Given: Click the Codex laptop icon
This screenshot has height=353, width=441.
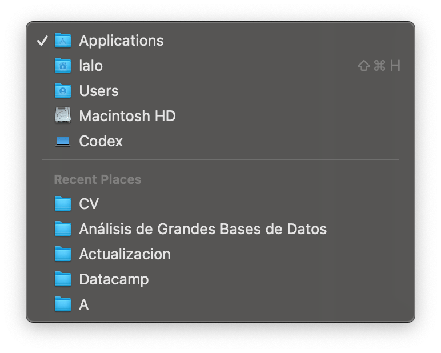Looking at the screenshot, I should click(x=62, y=141).
